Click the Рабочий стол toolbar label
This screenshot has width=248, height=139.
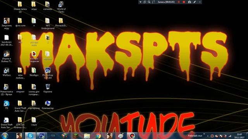(x=195, y=136)
